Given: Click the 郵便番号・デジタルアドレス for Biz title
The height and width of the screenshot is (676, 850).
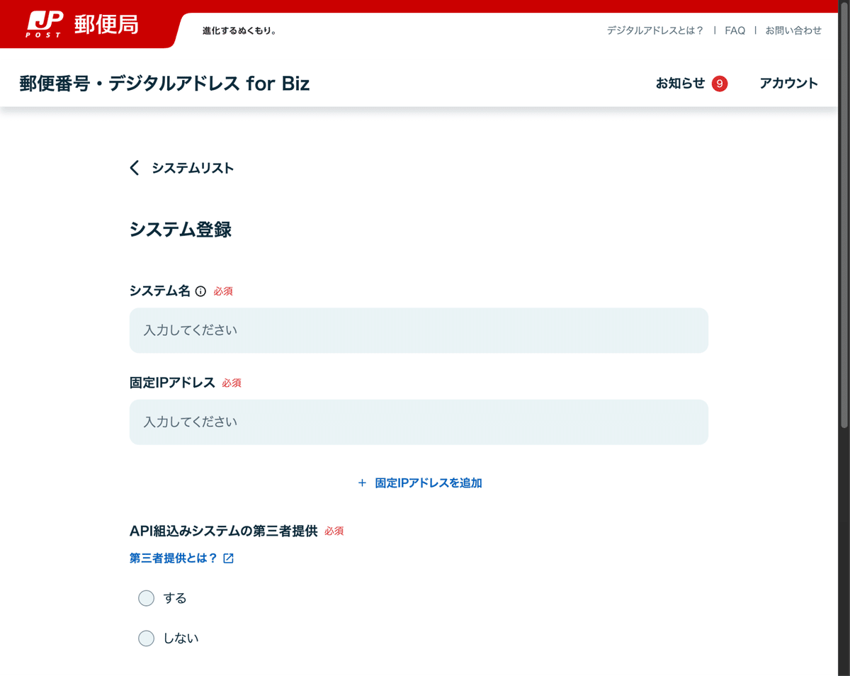Looking at the screenshot, I should click(163, 84).
